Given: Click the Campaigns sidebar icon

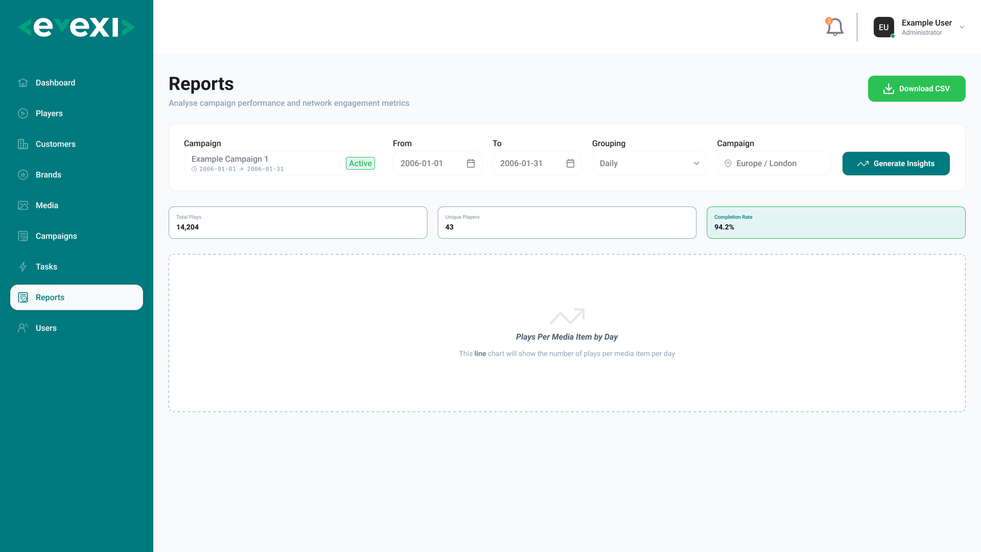Looking at the screenshot, I should point(23,236).
